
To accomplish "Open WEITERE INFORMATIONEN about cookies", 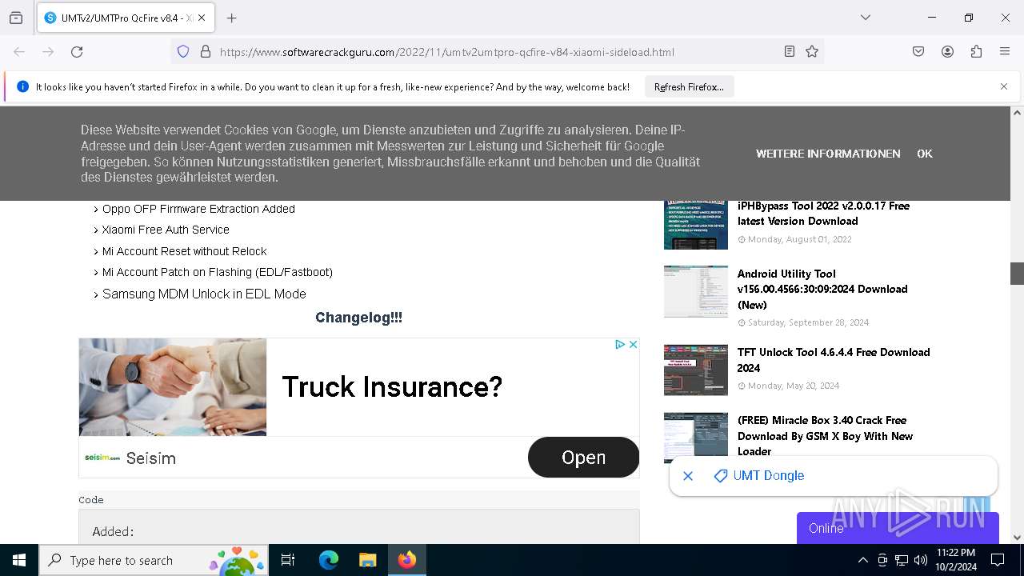I will point(828,154).
